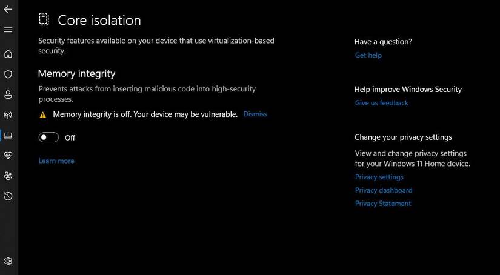Open Protection history clock icon

coord(8,196)
